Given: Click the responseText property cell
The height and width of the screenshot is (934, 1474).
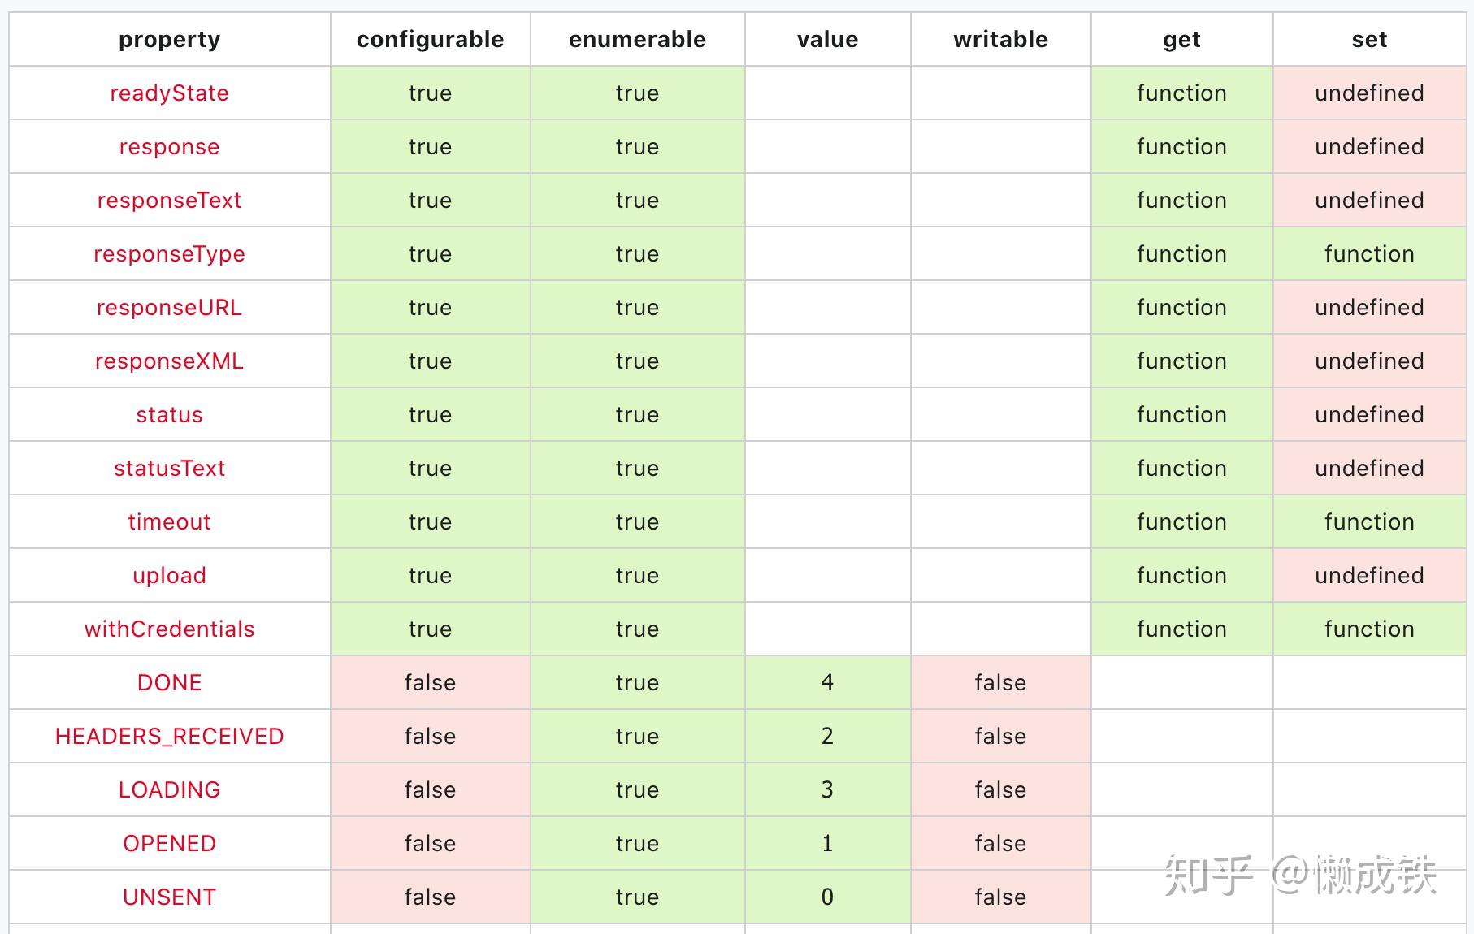Looking at the screenshot, I should [x=169, y=200].
